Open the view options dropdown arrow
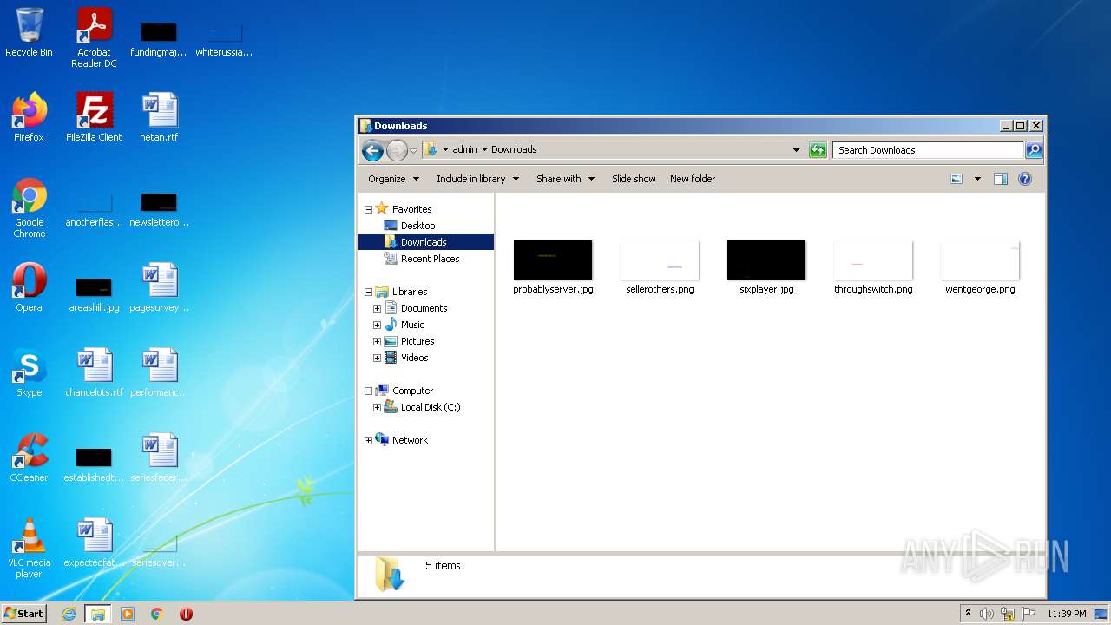Image resolution: width=1111 pixels, height=625 pixels. coord(977,179)
